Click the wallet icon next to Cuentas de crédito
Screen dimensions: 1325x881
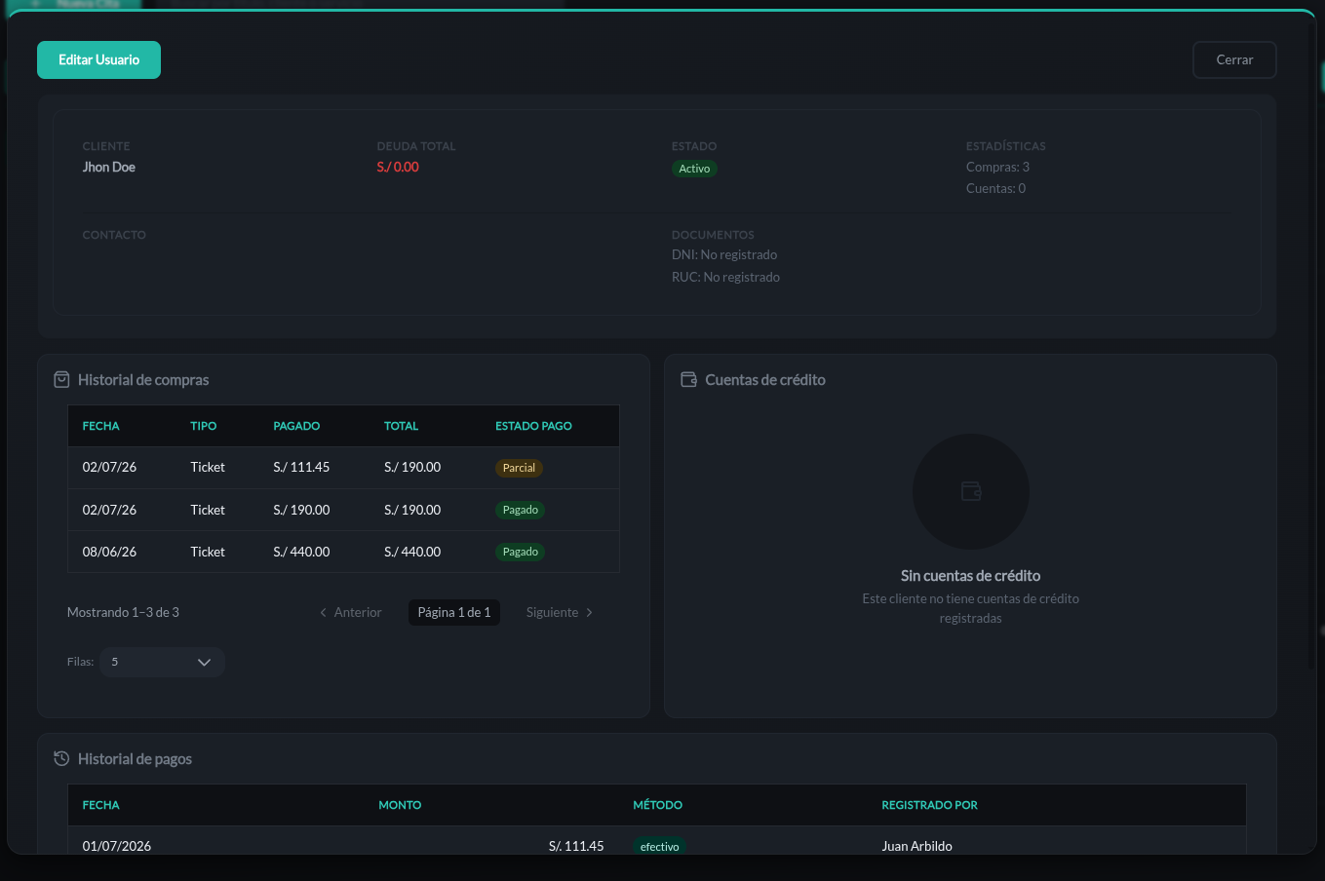click(688, 379)
